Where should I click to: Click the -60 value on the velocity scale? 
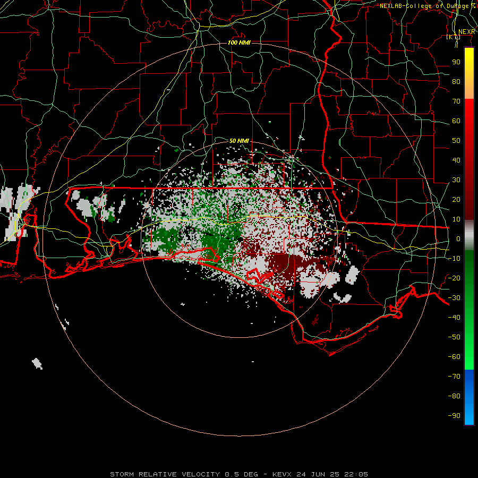(454, 357)
